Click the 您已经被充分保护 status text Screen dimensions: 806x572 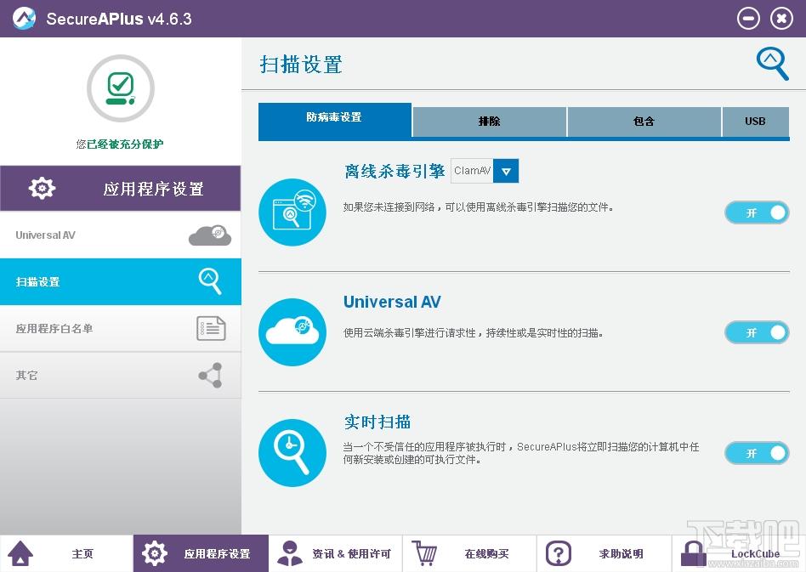coord(120,144)
